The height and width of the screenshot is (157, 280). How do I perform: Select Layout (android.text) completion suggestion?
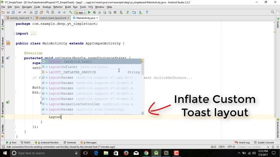(x=91, y=61)
